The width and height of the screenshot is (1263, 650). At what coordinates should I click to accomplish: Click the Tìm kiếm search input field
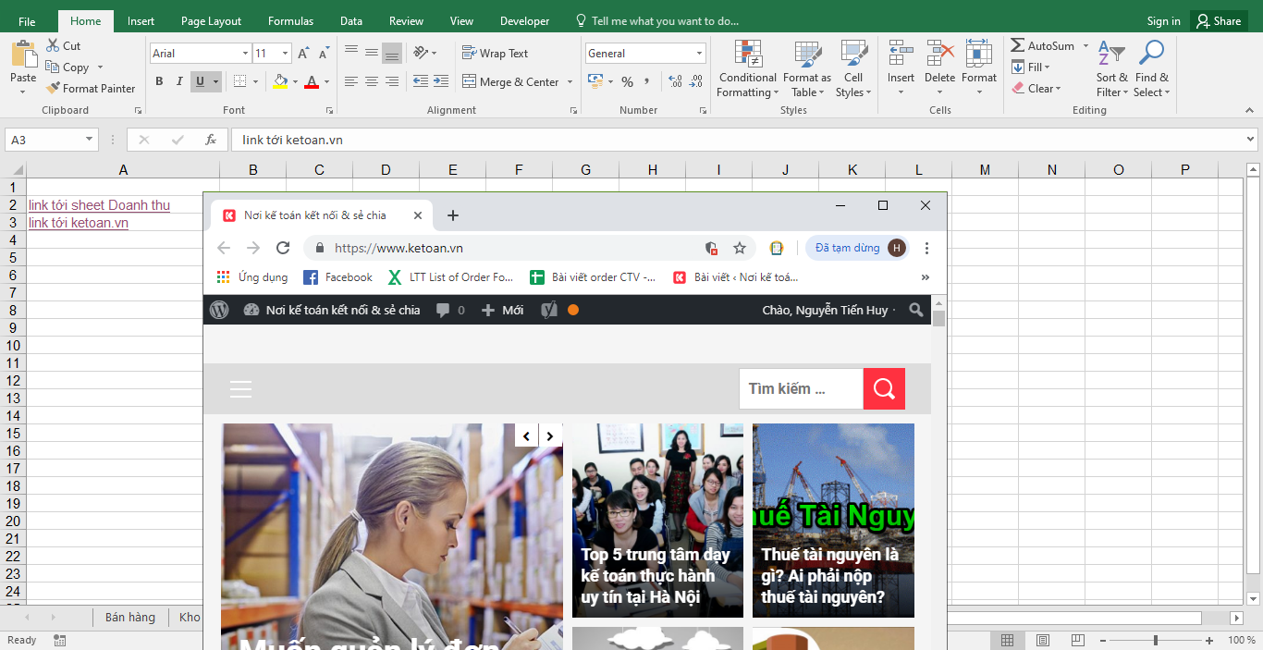pyautogui.click(x=800, y=388)
